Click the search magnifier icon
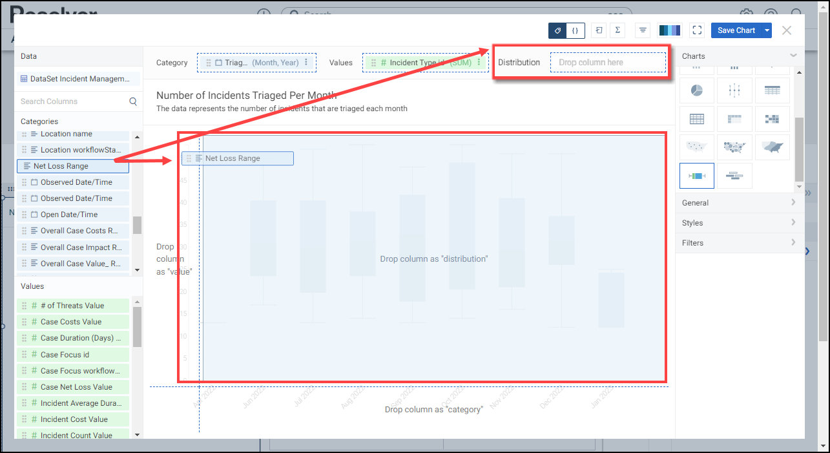 pos(133,101)
